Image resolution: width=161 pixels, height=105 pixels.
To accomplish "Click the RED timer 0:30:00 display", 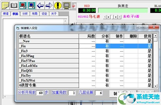I will [x=87, y=10].
